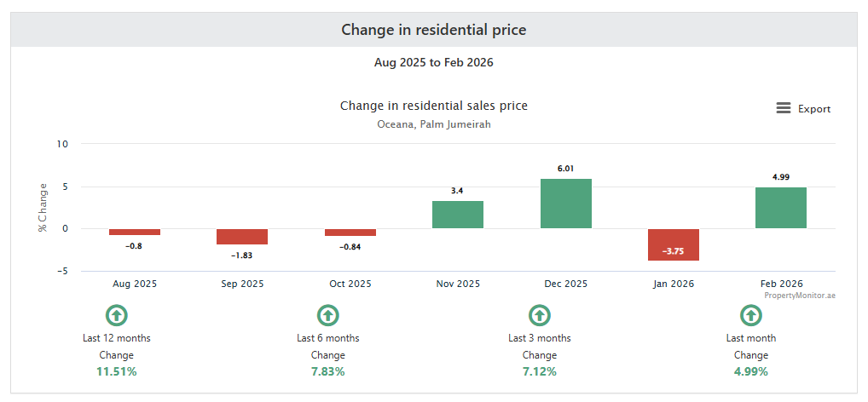
Task: Click the Last month up-arrow icon
Action: click(750, 316)
